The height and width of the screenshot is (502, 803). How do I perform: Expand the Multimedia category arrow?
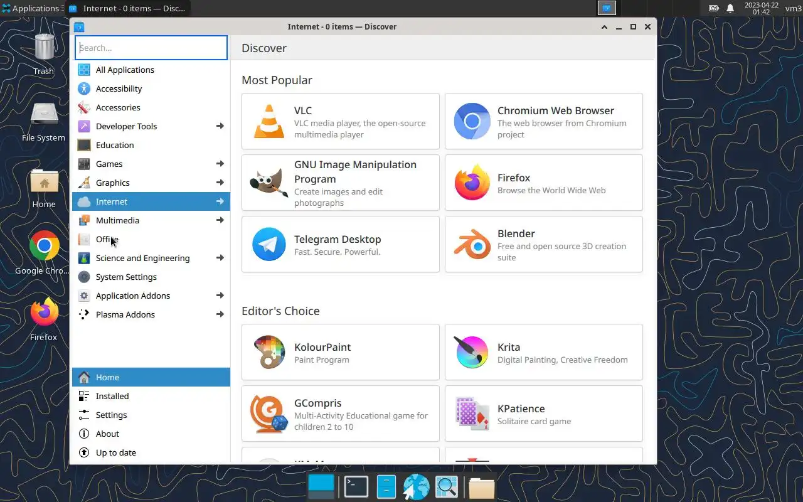(x=220, y=220)
